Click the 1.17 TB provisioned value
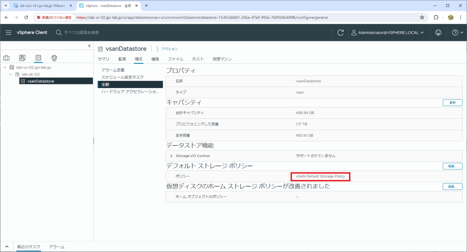This screenshot has height=252, width=467. tap(302, 124)
